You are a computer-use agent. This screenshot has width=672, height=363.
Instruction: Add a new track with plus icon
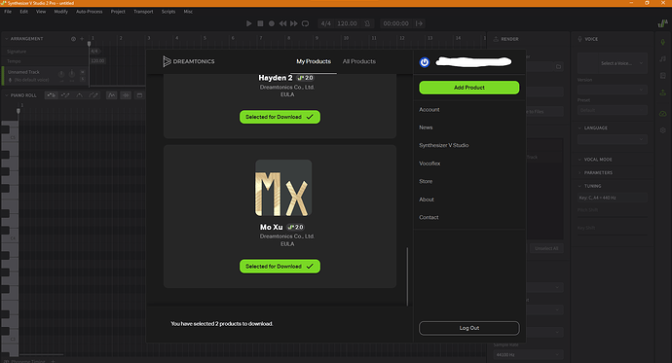(x=82, y=39)
